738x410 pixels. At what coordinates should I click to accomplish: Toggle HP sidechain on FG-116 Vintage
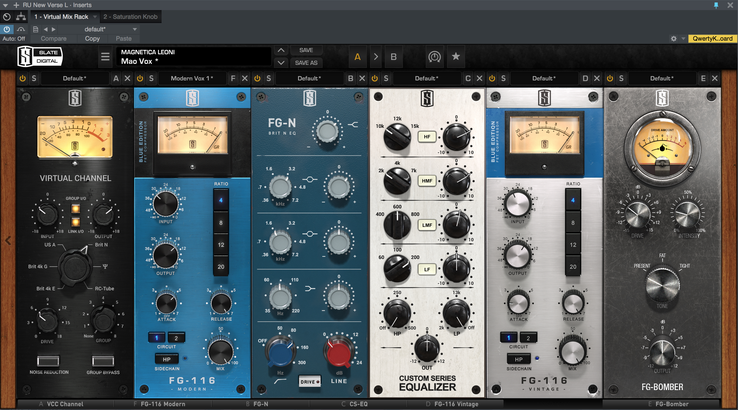coord(519,359)
